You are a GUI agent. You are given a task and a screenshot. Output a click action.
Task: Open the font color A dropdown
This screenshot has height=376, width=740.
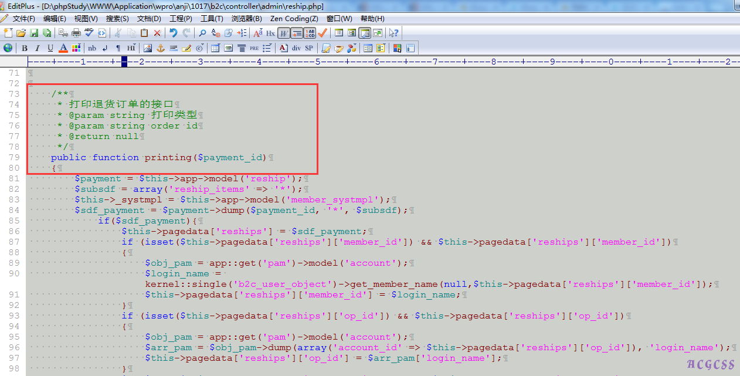(63, 48)
